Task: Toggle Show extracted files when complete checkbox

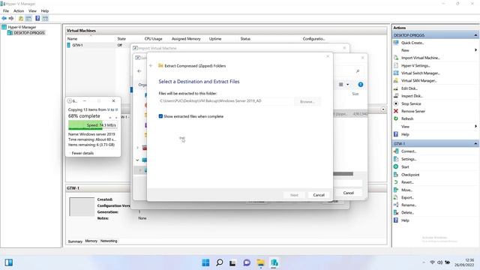Action: tap(160, 116)
